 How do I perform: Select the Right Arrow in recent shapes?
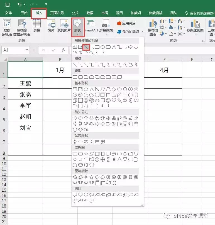[x=130, y=47]
